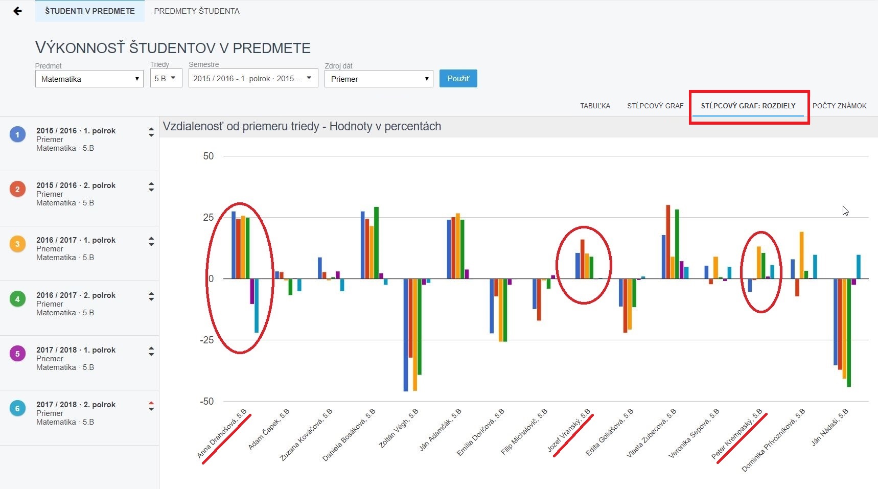Click the orange number 3 series badge

pos(17,244)
